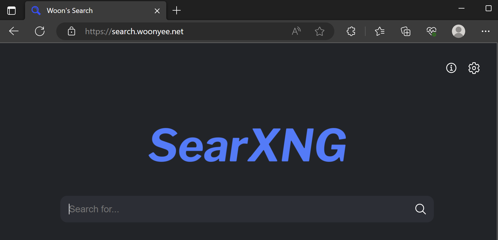The height and width of the screenshot is (240, 498).
Task: Open SearXNG About info page
Action: [x=451, y=68]
